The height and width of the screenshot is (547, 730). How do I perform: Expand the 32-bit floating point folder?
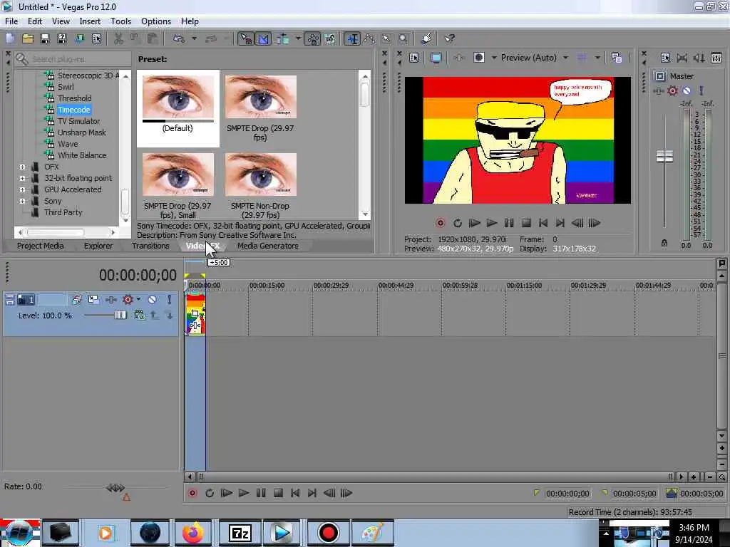[22, 178]
